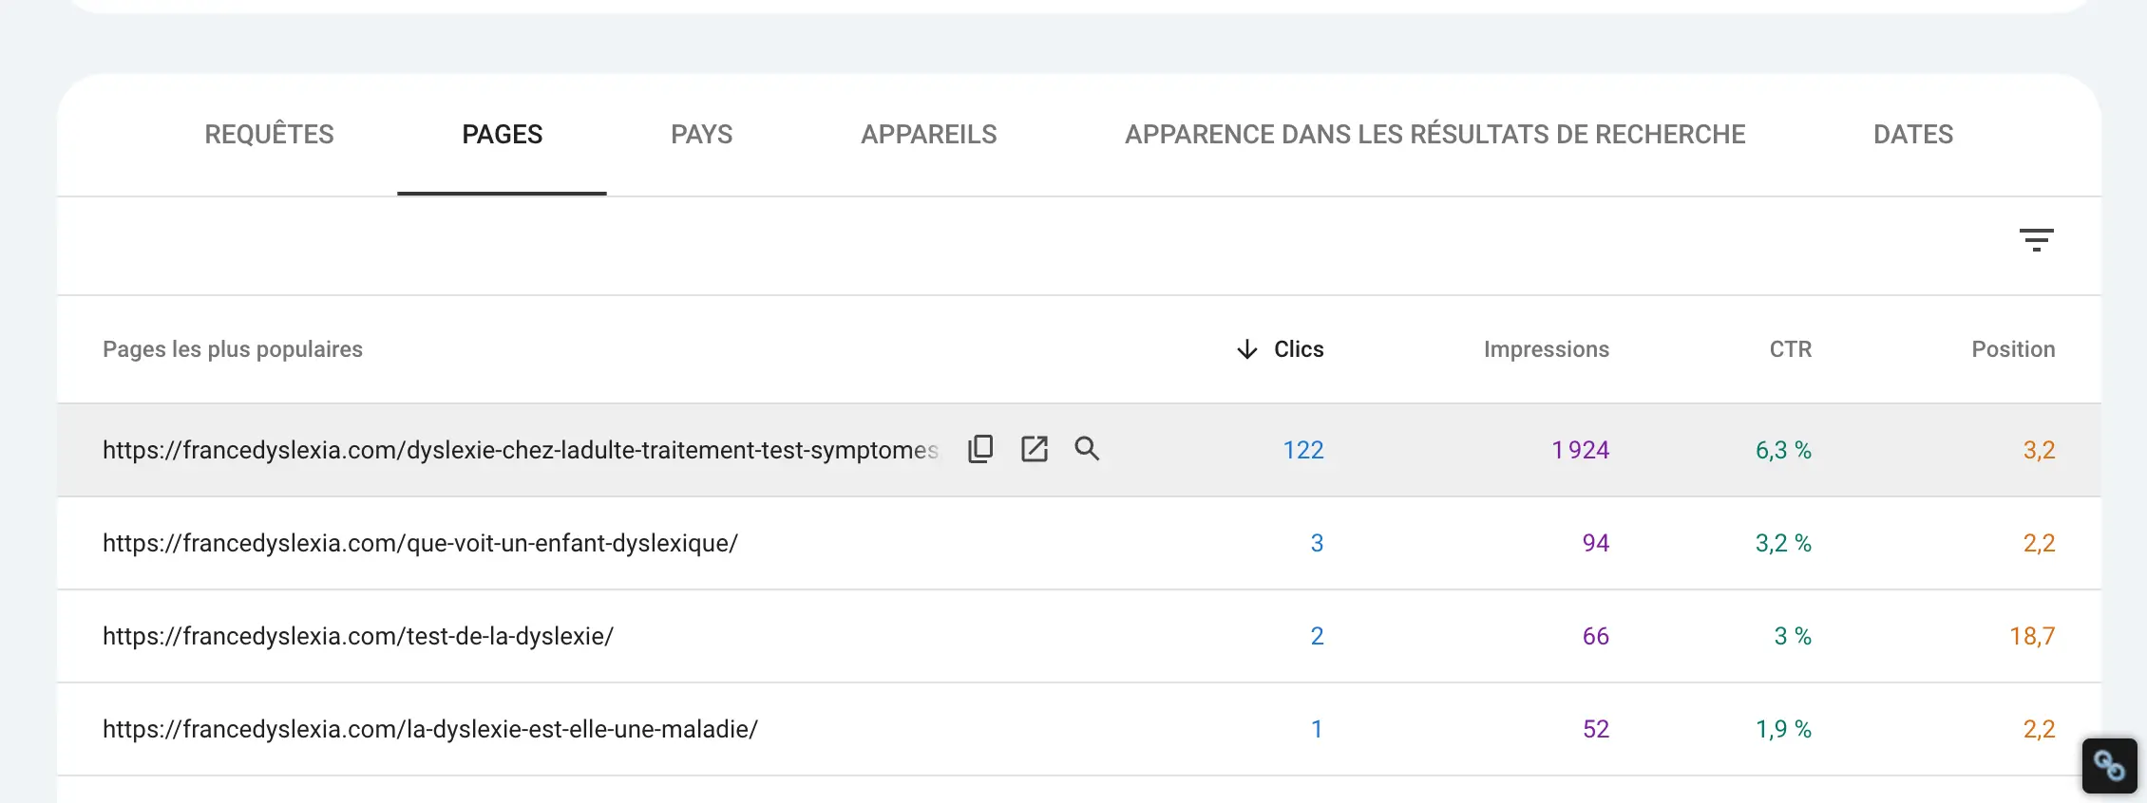The image size is (2147, 803).
Task: Show the DATES tab
Action: pos(1912,135)
